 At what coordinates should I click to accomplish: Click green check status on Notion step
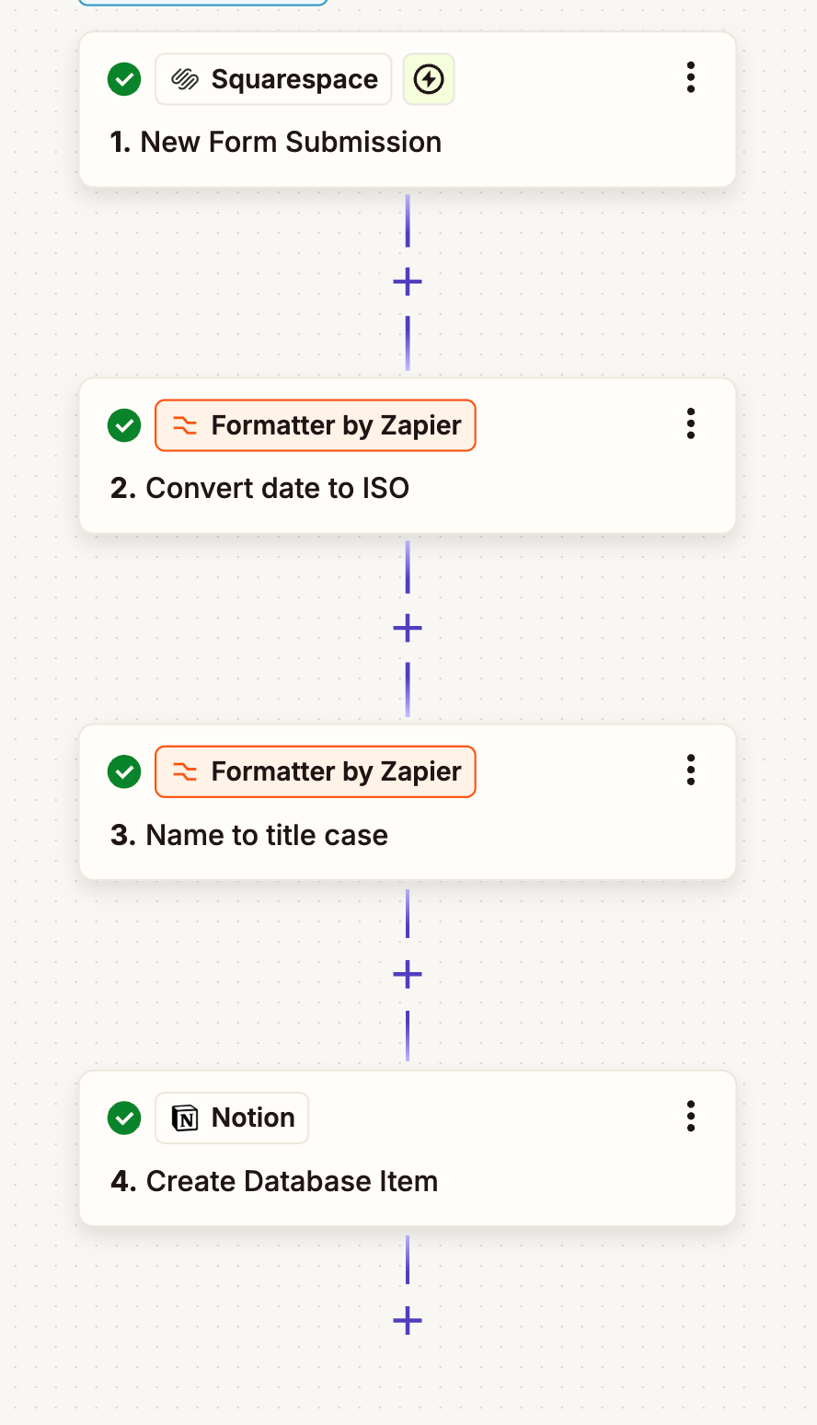pyautogui.click(x=124, y=1118)
